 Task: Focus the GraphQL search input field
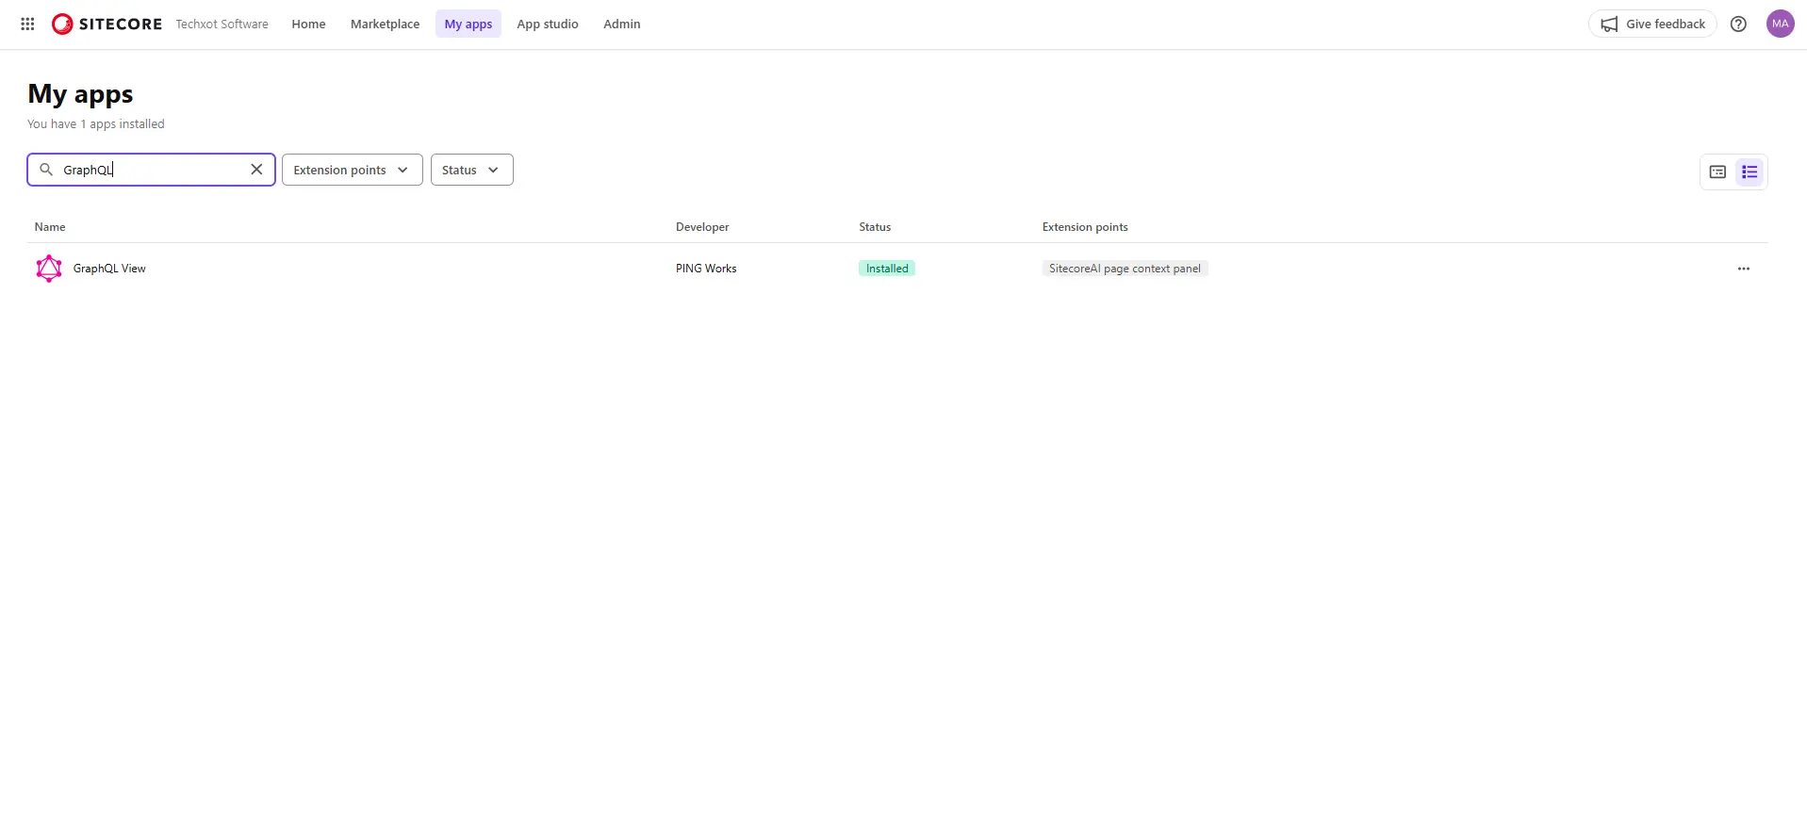coord(151,170)
